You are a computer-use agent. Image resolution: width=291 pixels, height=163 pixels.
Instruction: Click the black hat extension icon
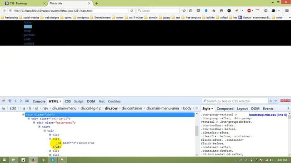click(273, 11)
